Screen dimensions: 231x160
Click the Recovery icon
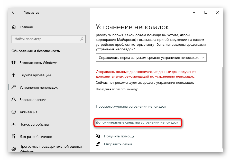coord(14,99)
